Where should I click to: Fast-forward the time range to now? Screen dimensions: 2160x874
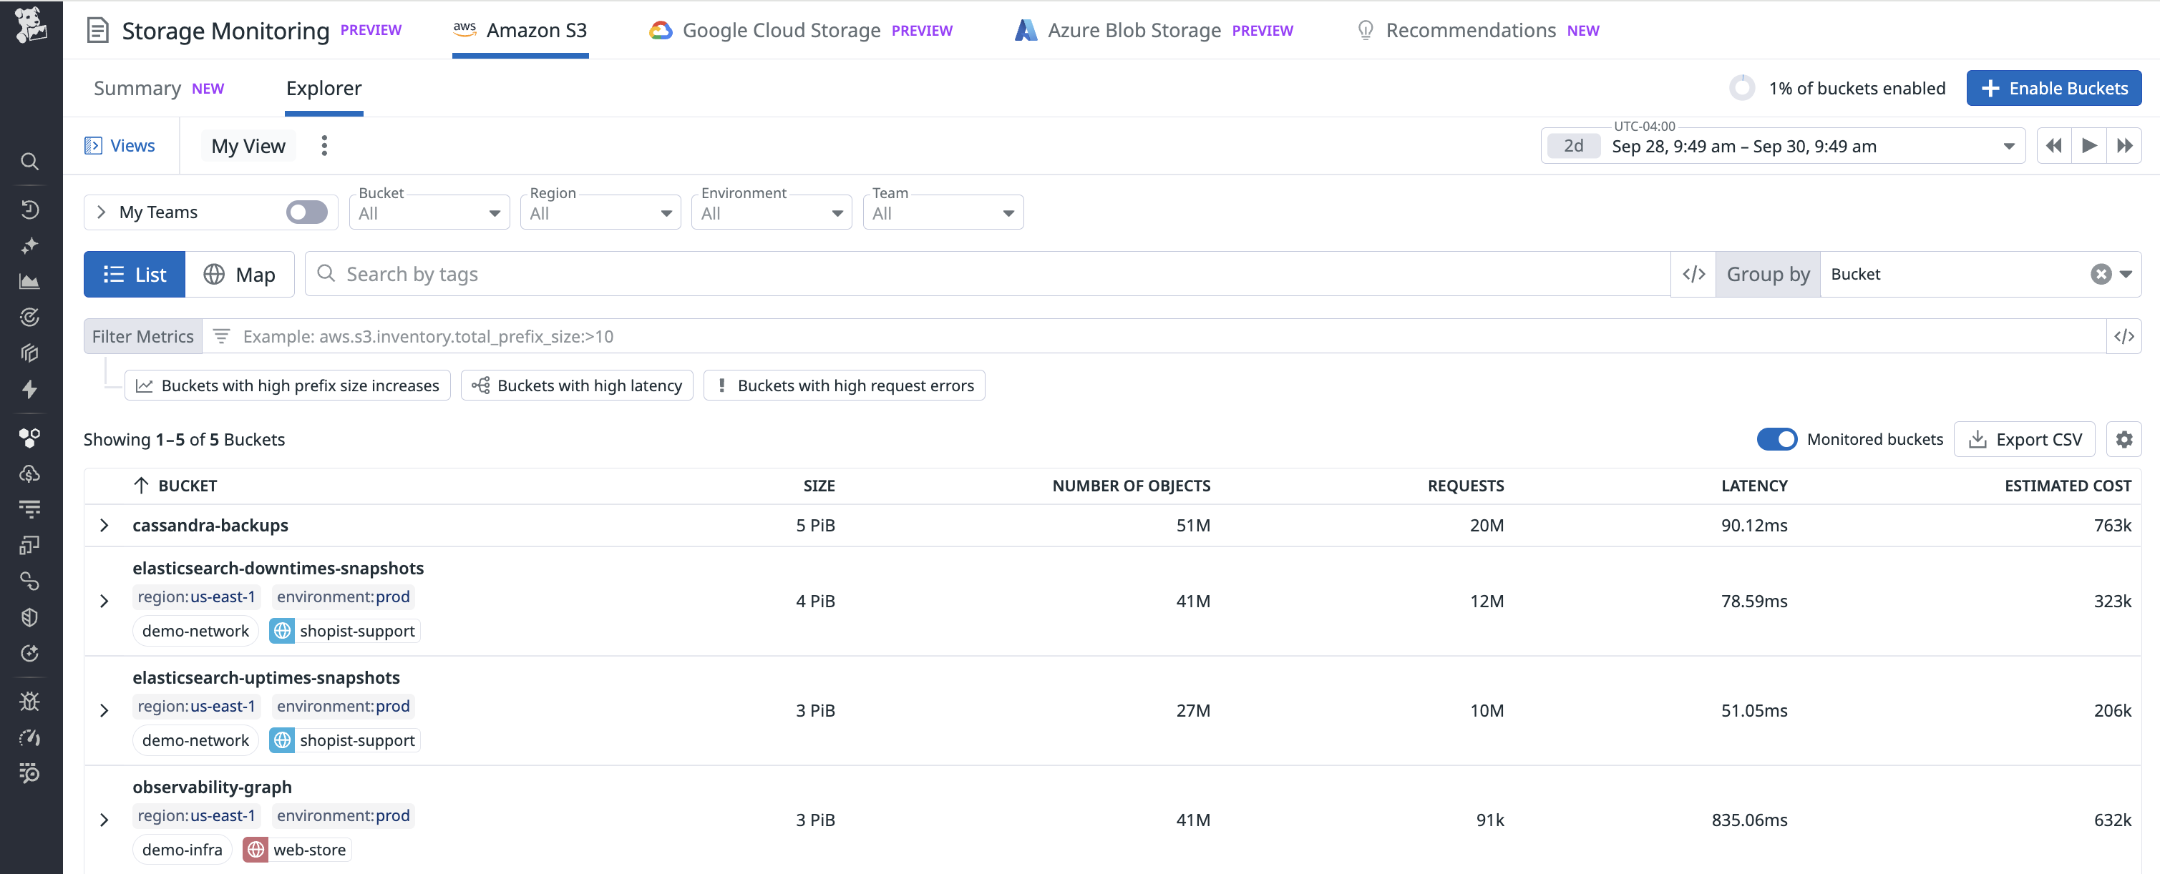(2124, 146)
